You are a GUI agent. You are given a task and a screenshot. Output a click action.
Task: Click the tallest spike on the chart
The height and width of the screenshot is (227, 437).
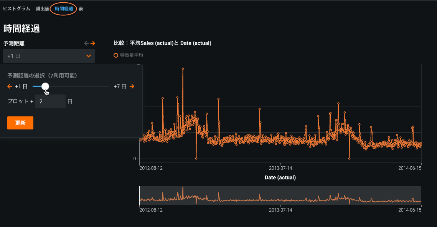(183, 69)
